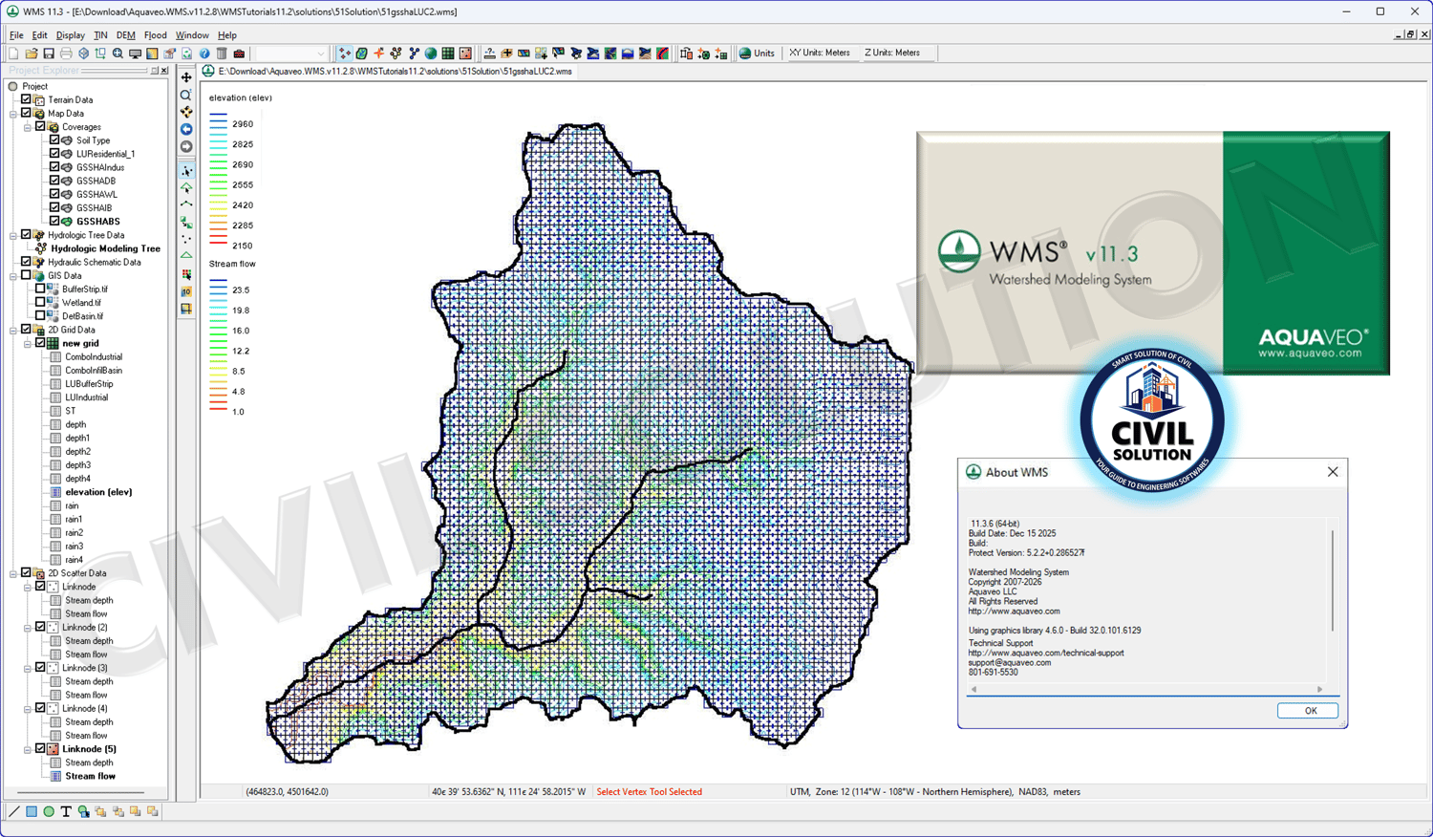Uncheck the GSSHABS coverage checkbox
Viewport: 1433px width, 837px height.
(54, 221)
